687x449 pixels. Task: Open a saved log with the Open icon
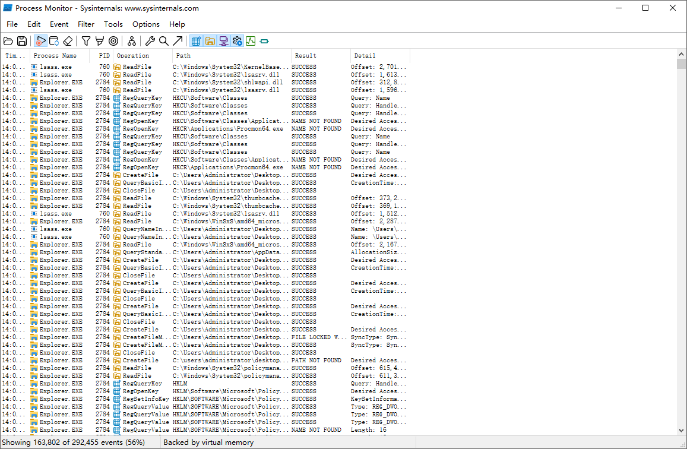8,41
